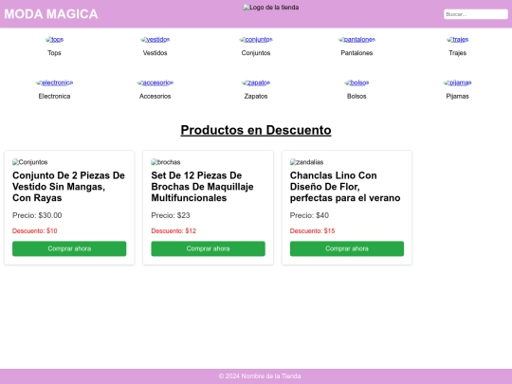Open the Tops category image link
This screenshot has height=384, width=512.
(x=54, y=40)
